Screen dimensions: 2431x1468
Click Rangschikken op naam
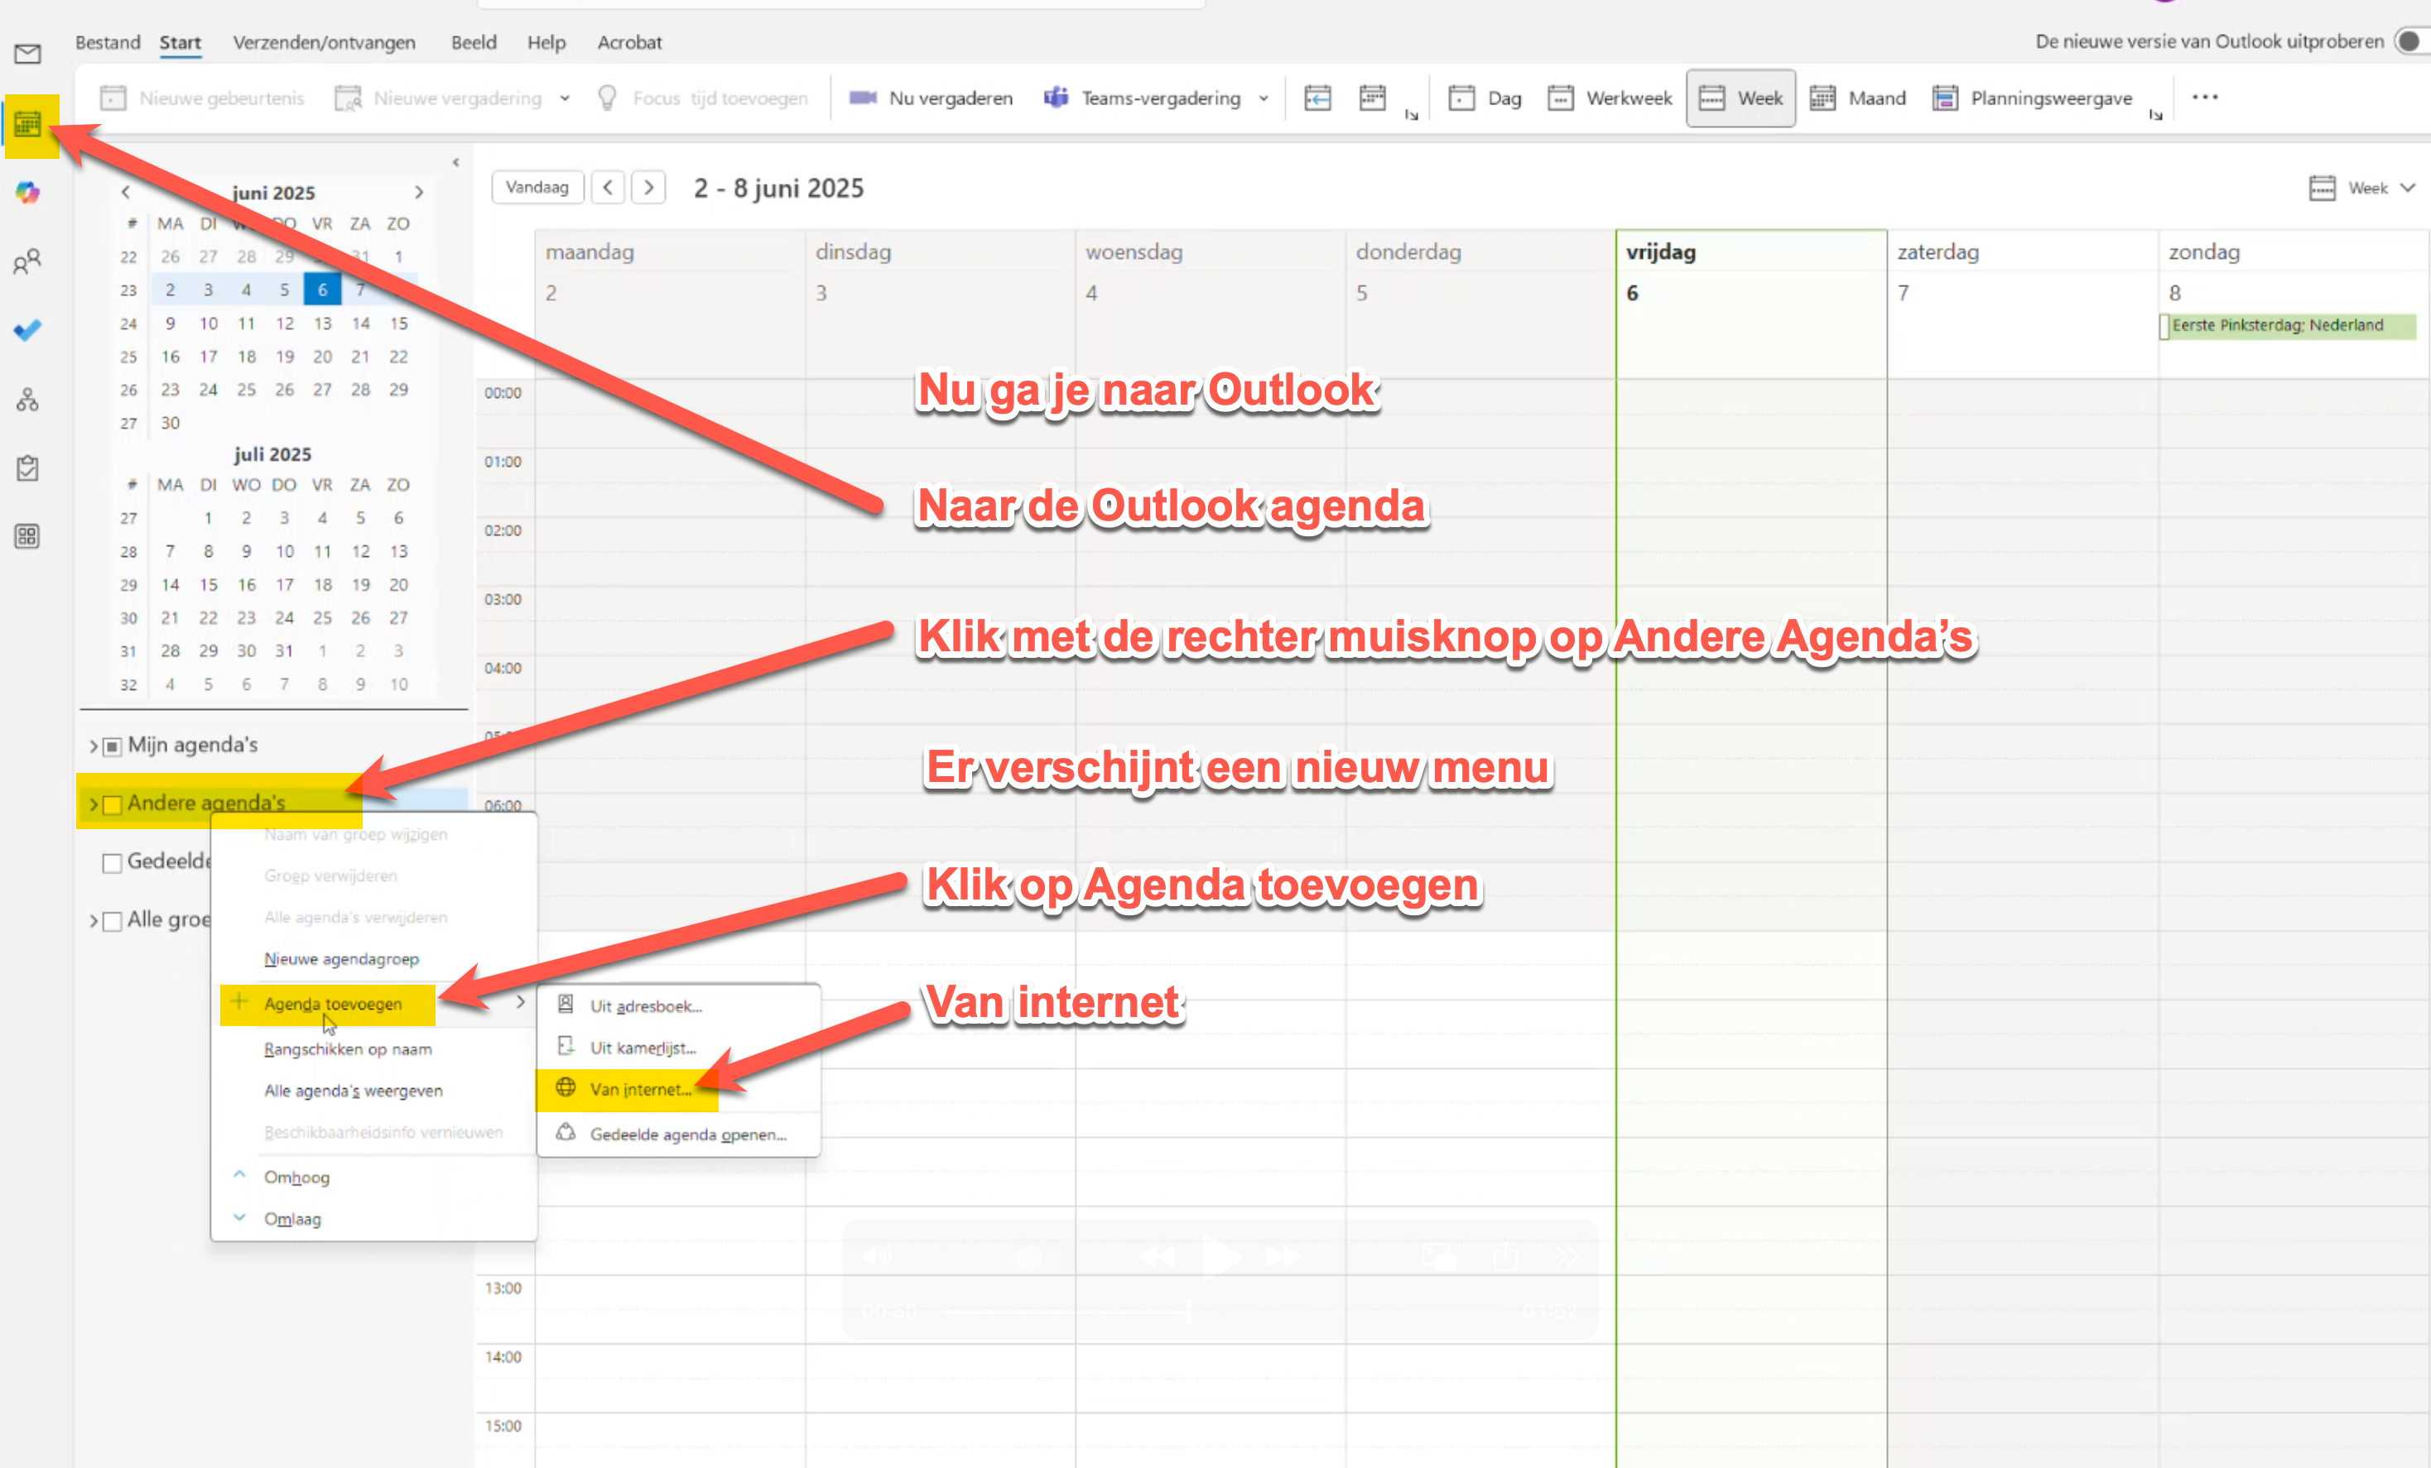375,1049
